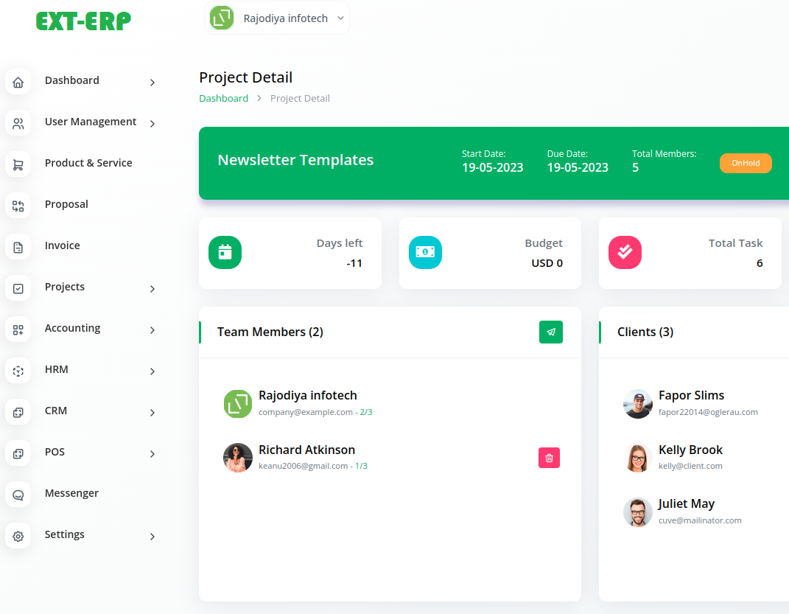The width and height of the screenshot is (789, 614).
Task: Delete Richard Atkinson with the trash icon
Action: (549, 458)
